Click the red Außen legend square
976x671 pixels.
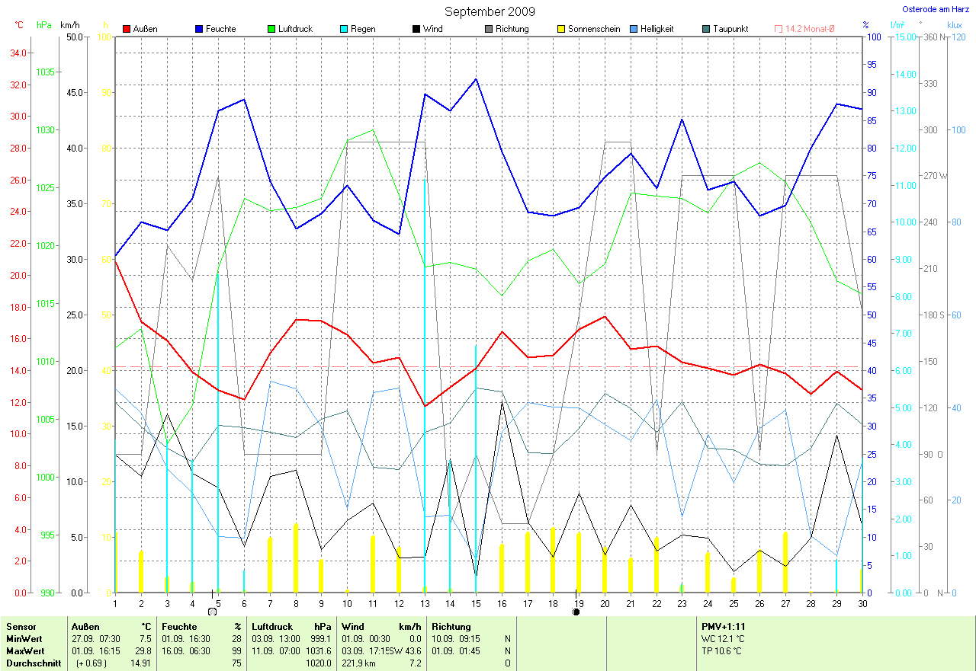point(127,29)
